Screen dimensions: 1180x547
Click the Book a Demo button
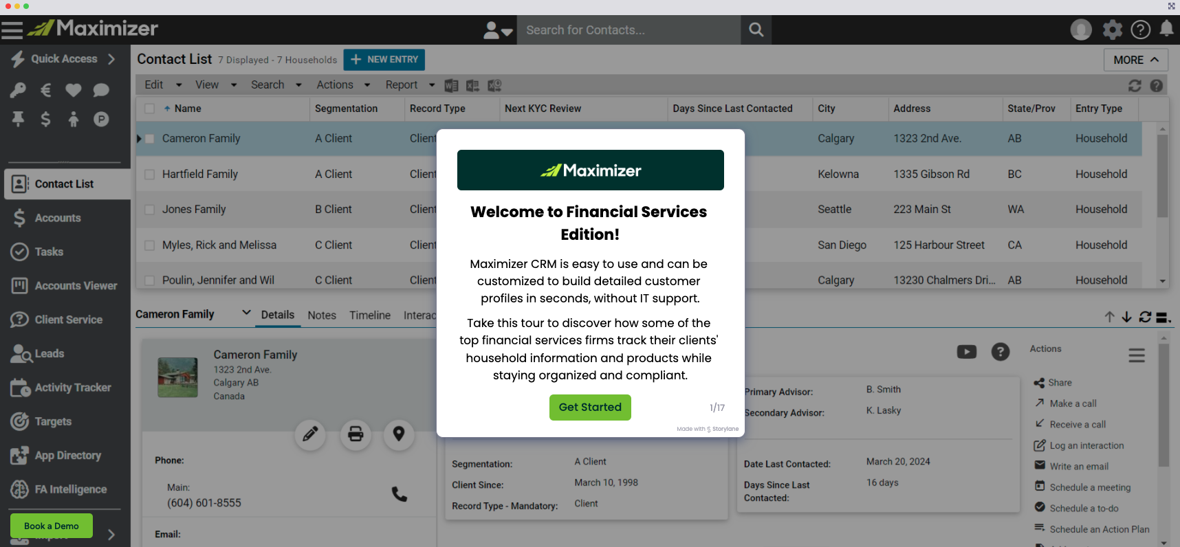52,526
